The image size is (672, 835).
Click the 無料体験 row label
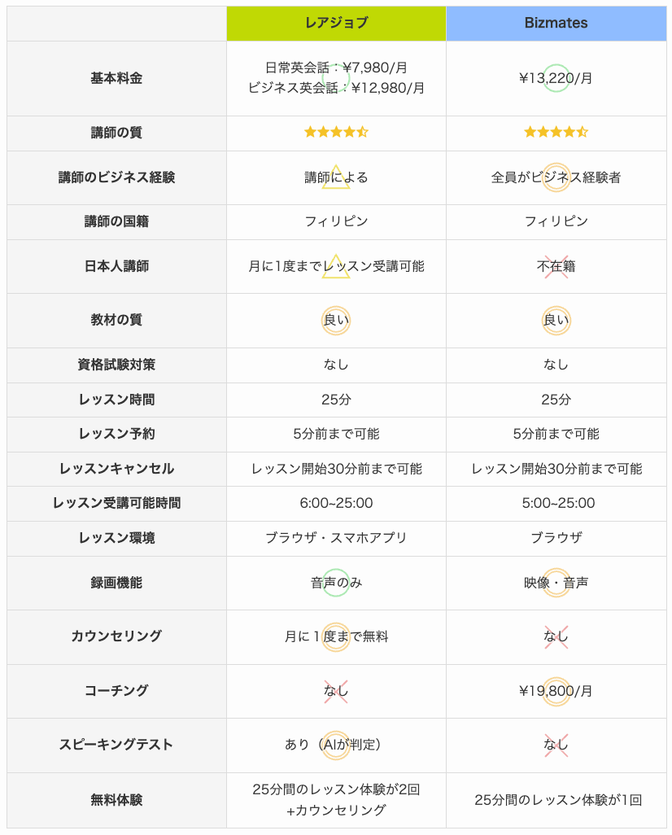116,800
